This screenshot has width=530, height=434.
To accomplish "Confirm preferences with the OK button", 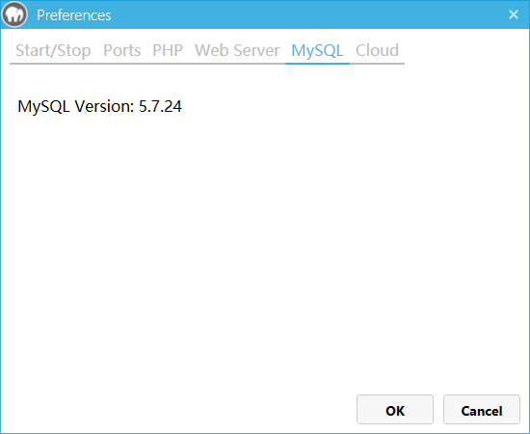I will click(x=395, y=409).
